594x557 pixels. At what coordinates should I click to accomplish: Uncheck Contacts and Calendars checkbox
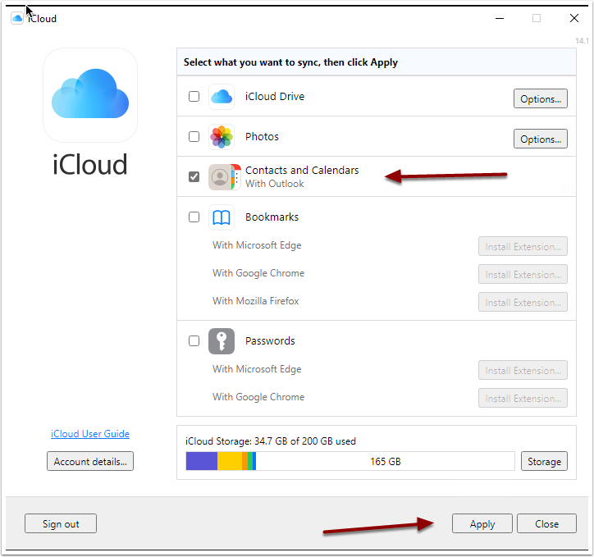(x=194, y=177)
